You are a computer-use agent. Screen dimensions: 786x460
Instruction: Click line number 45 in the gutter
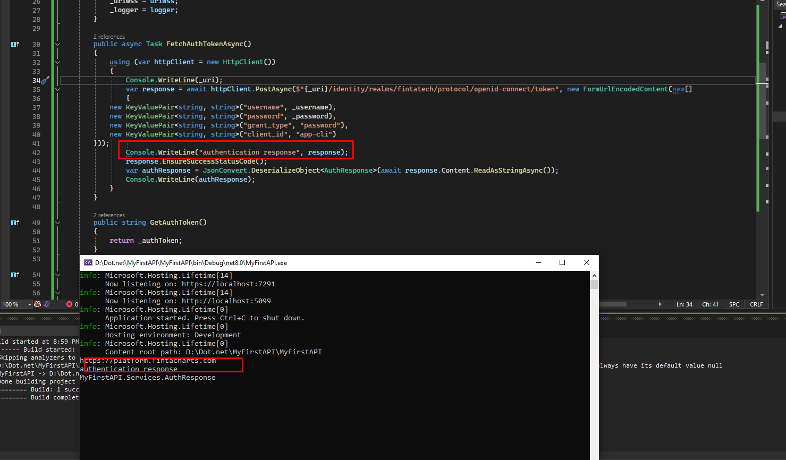pos(36,180)
